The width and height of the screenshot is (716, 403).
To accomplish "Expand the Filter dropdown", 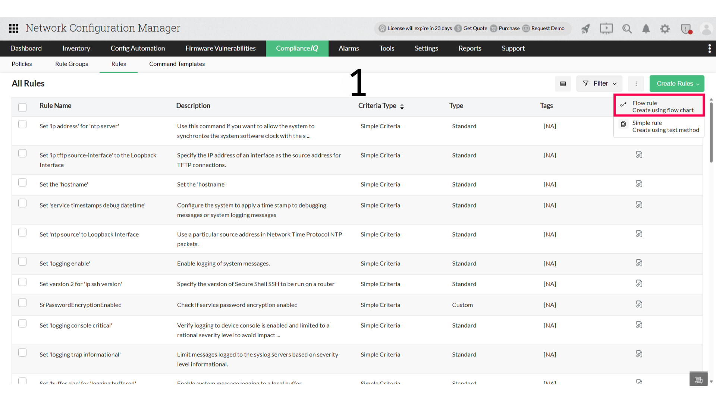I will [x=599, y=84].
